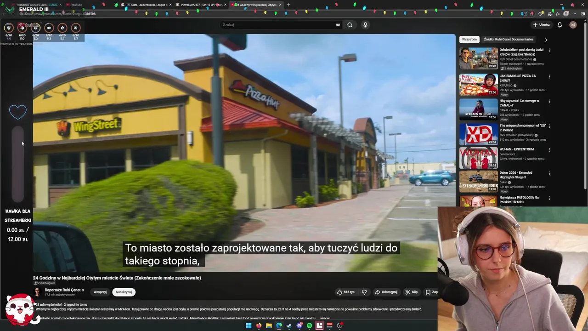Image resolution: width=588 pixels, height=331 pixels.
Task: Open WUHAN - EPICENTRUM video thumbnail
Action: coord(479,158)
